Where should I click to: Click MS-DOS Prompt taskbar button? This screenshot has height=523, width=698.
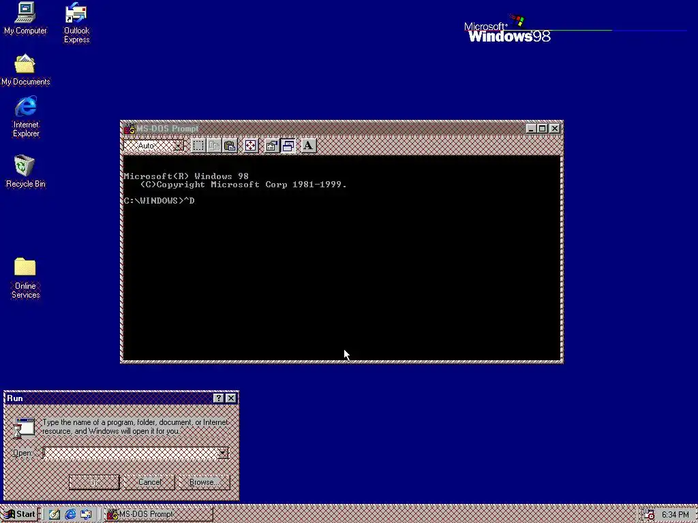click(159, 514)
